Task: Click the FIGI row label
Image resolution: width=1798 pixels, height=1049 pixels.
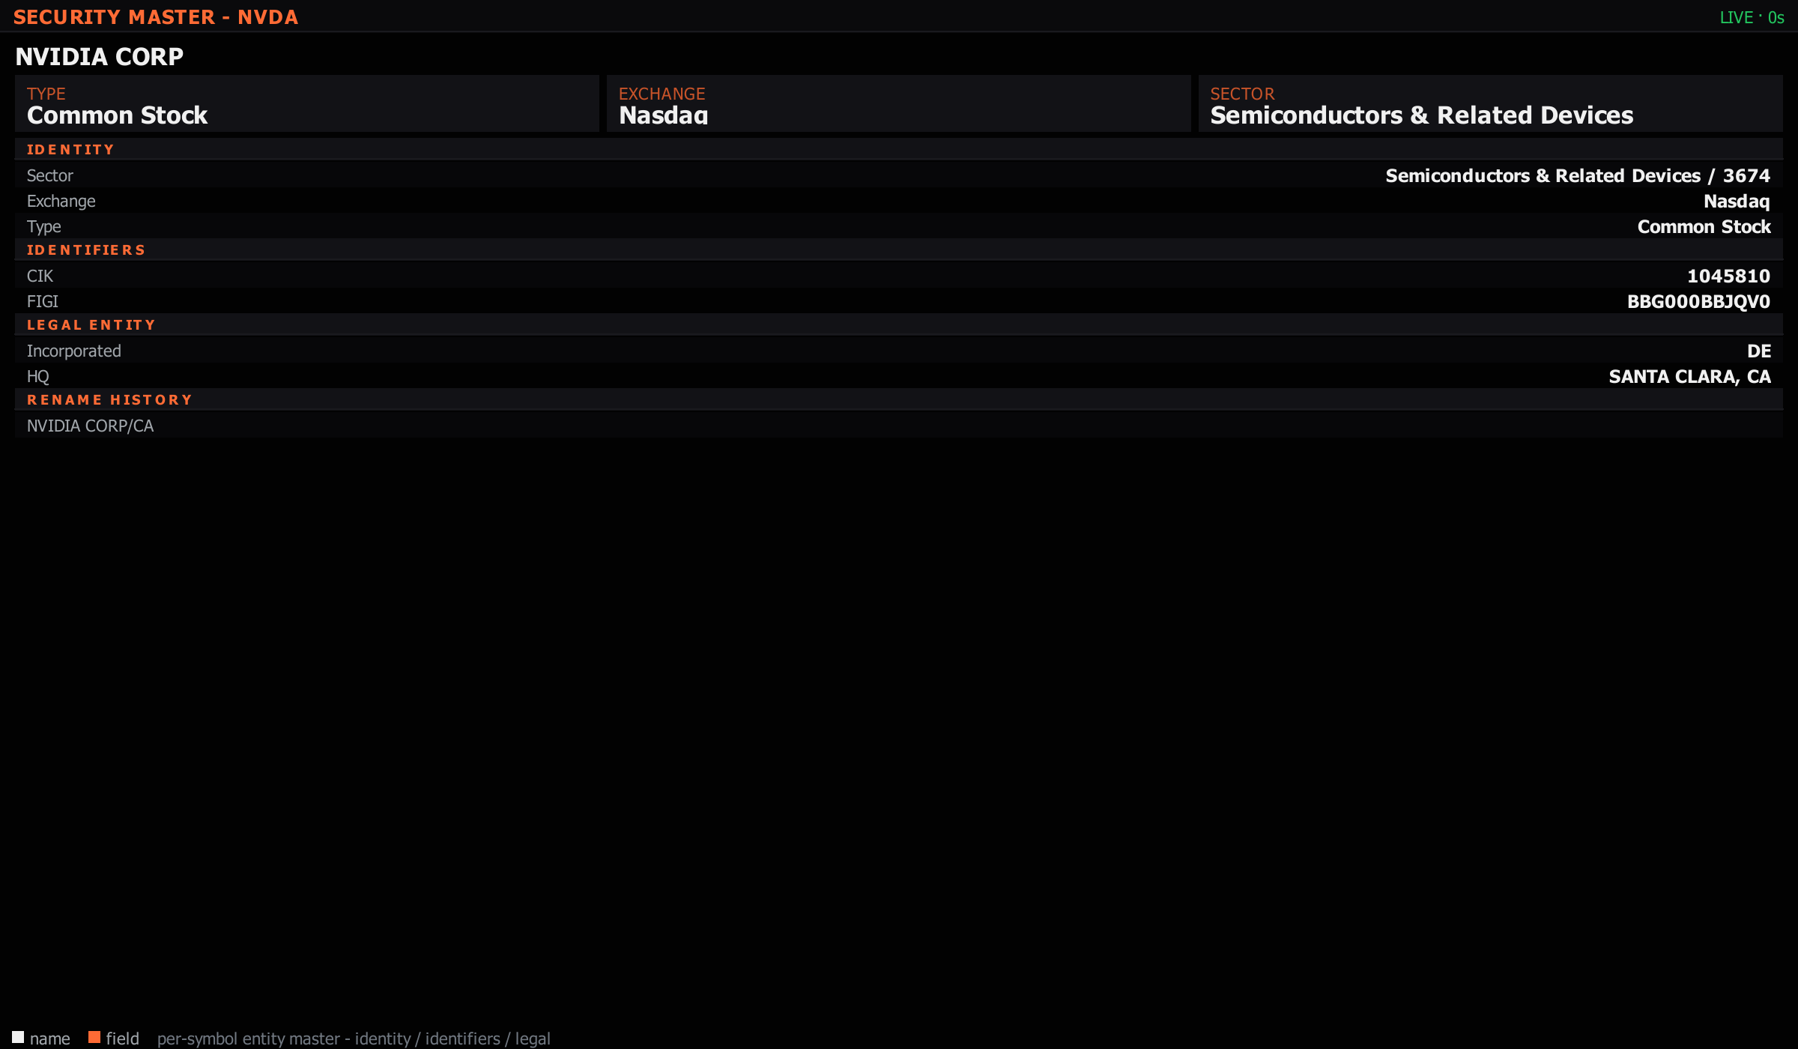Action: [x=43, y=302]
